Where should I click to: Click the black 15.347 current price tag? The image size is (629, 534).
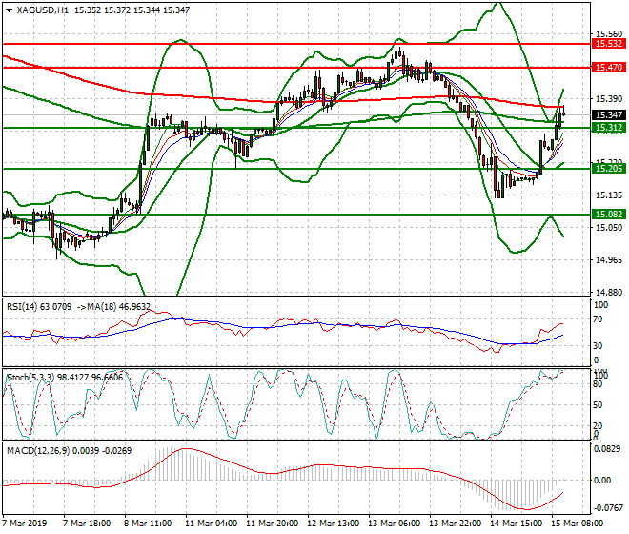tap(607, 114)
